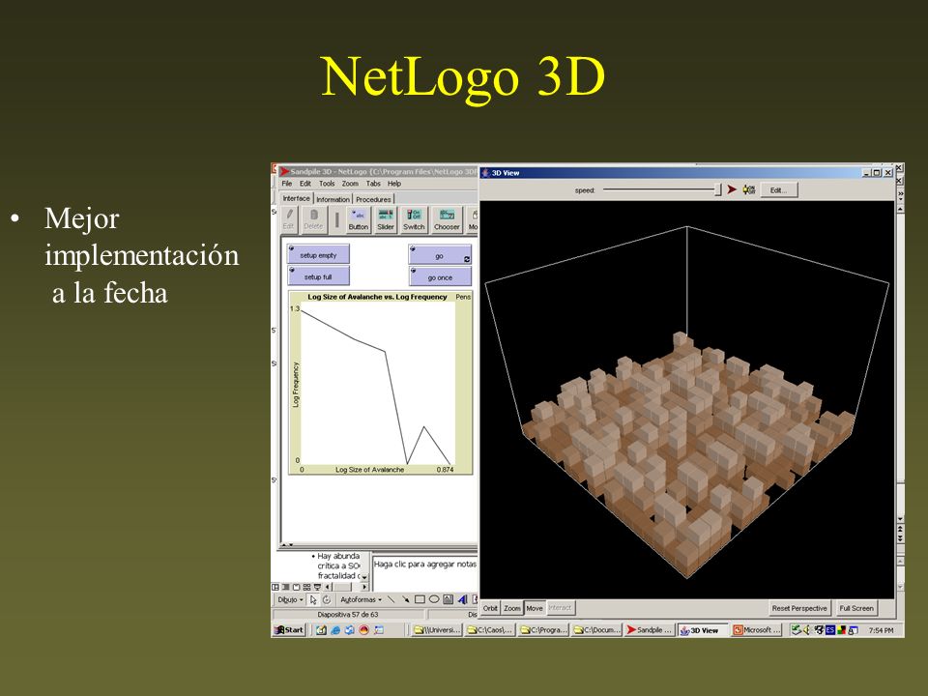Click the outline pane scroll-down arrow

(x=364, y=577)
